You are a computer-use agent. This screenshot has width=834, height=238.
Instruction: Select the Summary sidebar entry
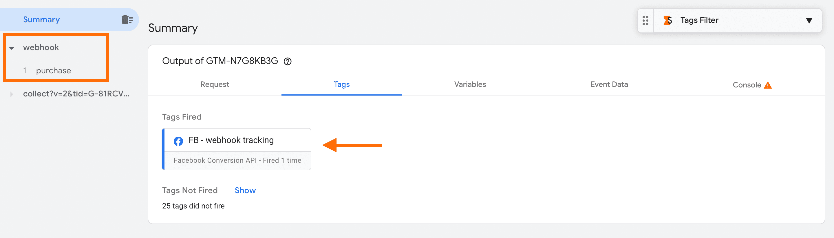[41, 19]
